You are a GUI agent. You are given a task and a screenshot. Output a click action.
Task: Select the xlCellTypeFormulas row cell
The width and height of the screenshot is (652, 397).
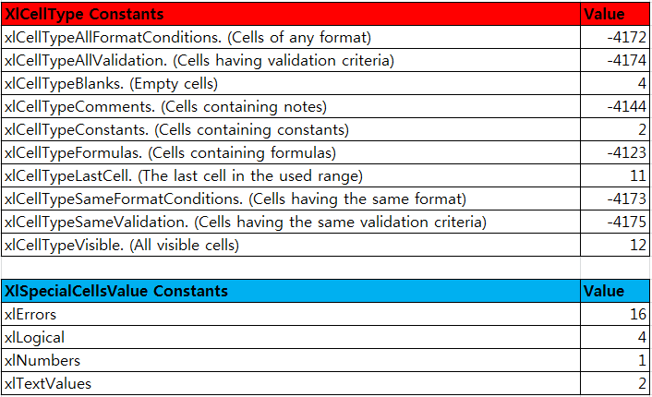tap(291, 152)
